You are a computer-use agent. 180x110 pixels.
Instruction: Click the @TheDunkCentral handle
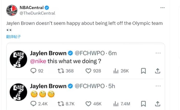pyautogui.click(x=37, y=13)
